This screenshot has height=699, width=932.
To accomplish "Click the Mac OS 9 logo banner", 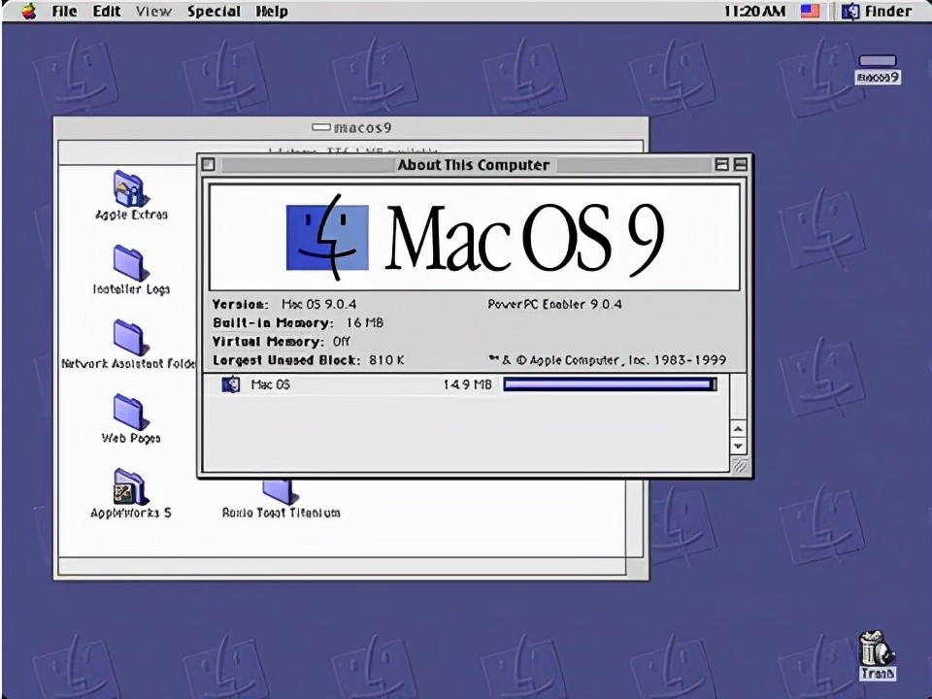I will point(475,238).
